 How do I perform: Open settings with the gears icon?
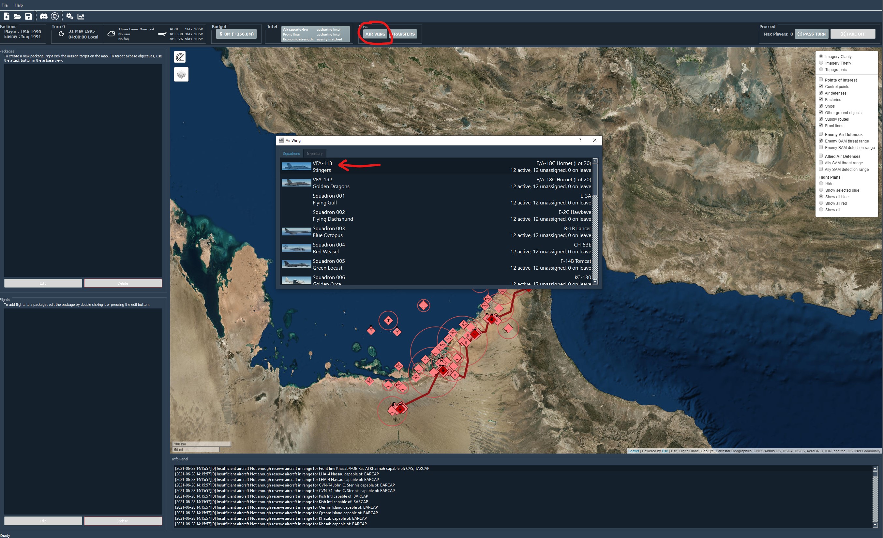(x=69, y=16)
